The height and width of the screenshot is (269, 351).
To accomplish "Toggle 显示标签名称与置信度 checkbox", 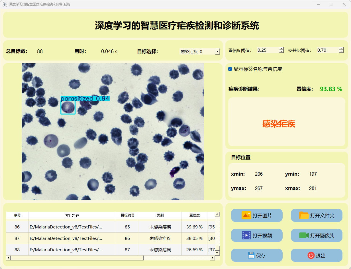I will 230,69.
